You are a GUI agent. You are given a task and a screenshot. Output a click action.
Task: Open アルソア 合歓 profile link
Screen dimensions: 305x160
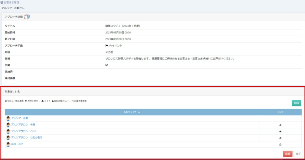click(20, 118)
